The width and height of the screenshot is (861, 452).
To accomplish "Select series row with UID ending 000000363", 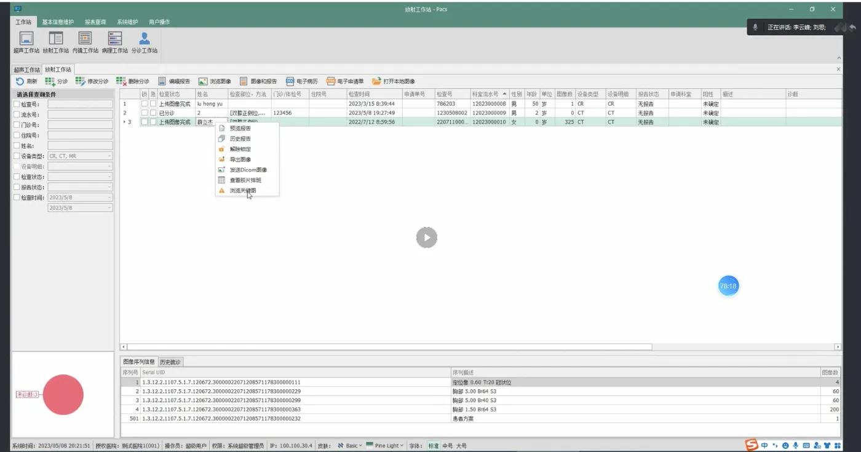I will (x=480, y=409).
